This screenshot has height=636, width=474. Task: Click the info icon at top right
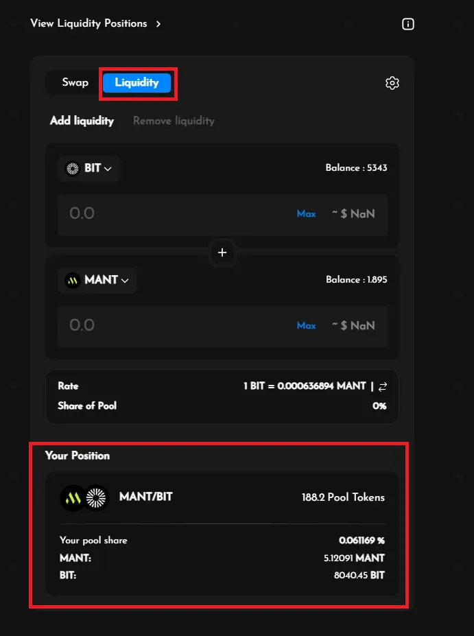[408, 24]
